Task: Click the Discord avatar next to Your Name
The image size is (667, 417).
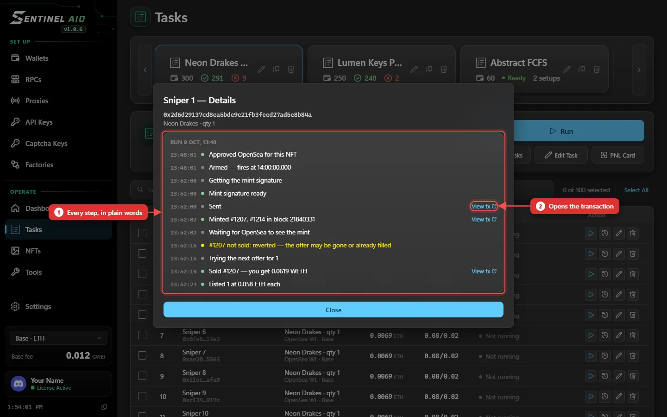Action: click(18, 384)
